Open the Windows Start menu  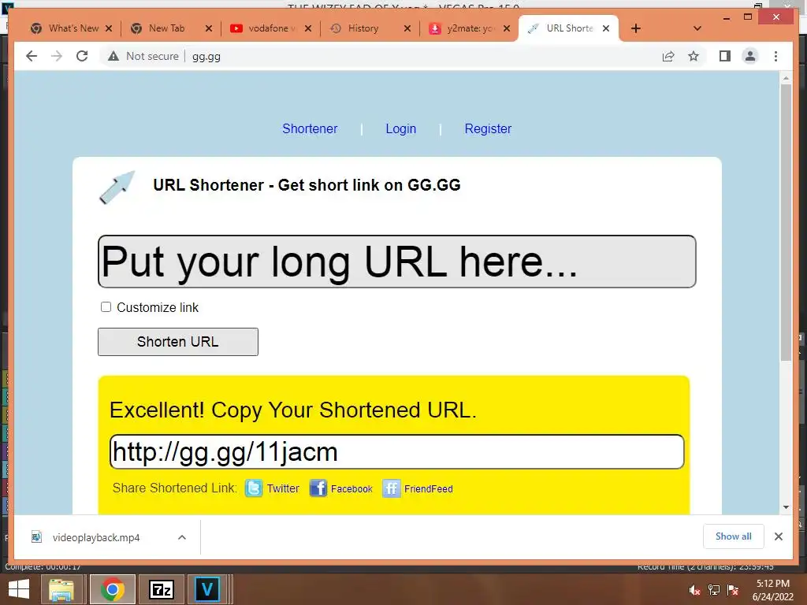coord(19,589)
